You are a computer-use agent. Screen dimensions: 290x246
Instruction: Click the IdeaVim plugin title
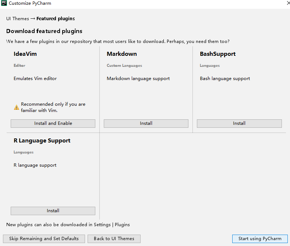[25, 54]
